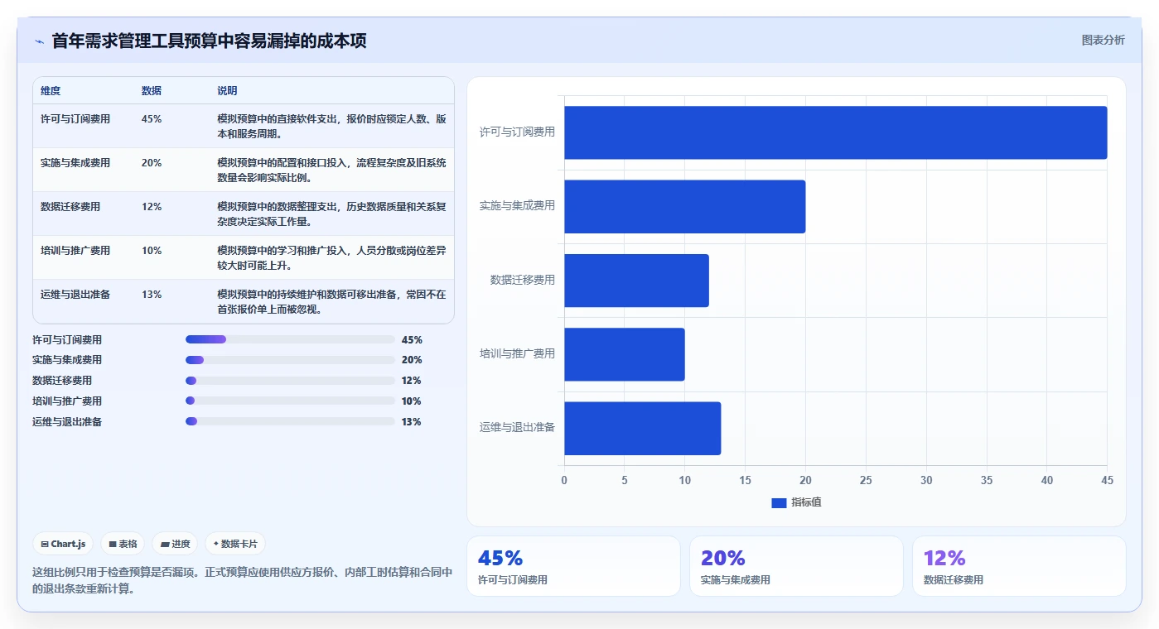This screenshot has width=1159, height=629.
Task: Click the 数据卡片 chip
Action: pos(235,544)
